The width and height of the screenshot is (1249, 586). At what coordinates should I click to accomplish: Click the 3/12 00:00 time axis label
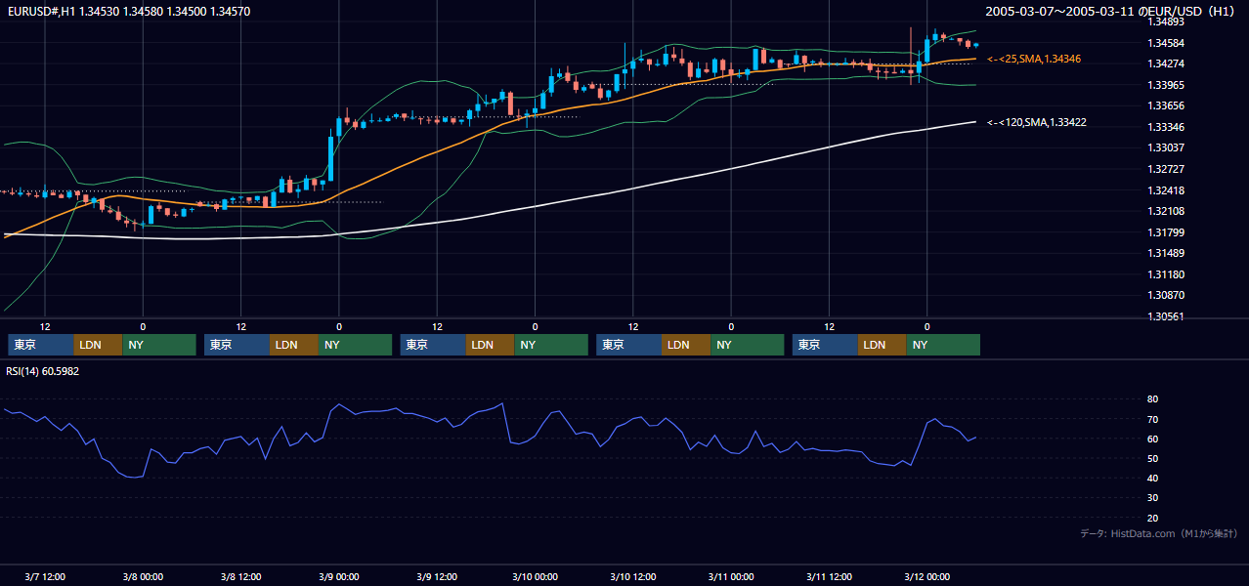(926, 577)
